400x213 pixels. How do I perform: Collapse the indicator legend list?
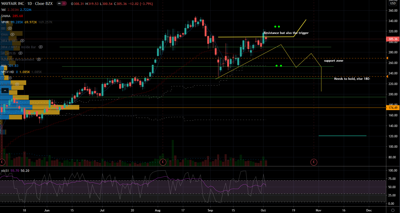[5, 91]
